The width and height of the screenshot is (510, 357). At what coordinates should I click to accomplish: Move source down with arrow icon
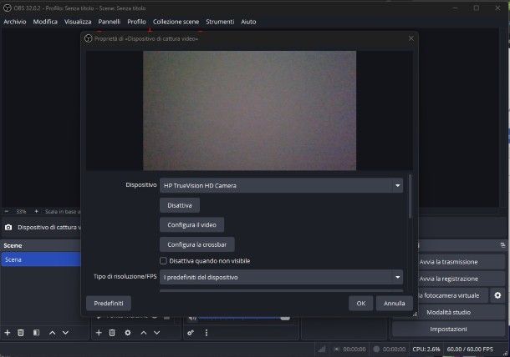point(157,333)
